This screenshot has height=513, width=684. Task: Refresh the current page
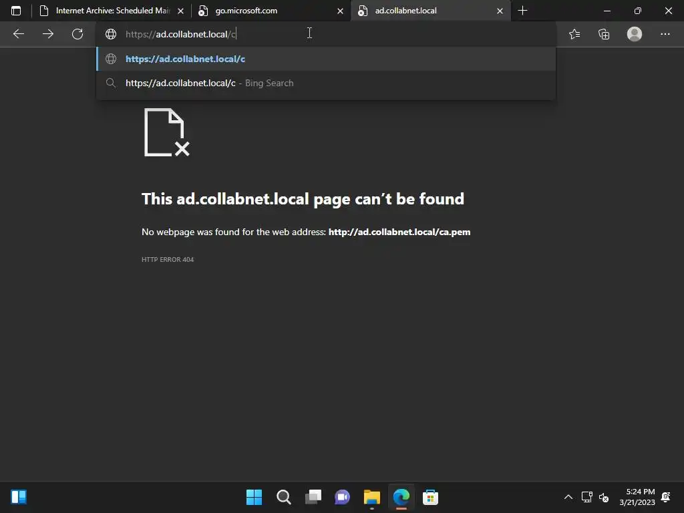77,33
